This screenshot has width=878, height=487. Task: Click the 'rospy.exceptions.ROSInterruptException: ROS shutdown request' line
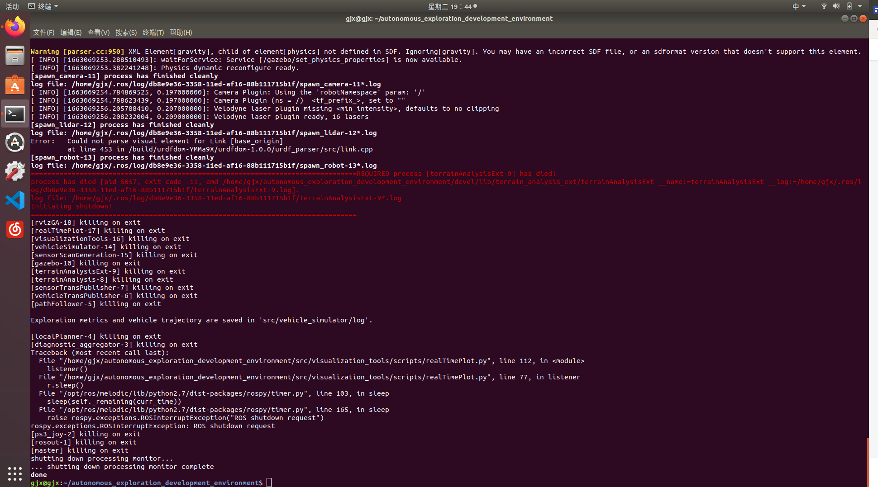pyautogui.click(x=153, y=426)
